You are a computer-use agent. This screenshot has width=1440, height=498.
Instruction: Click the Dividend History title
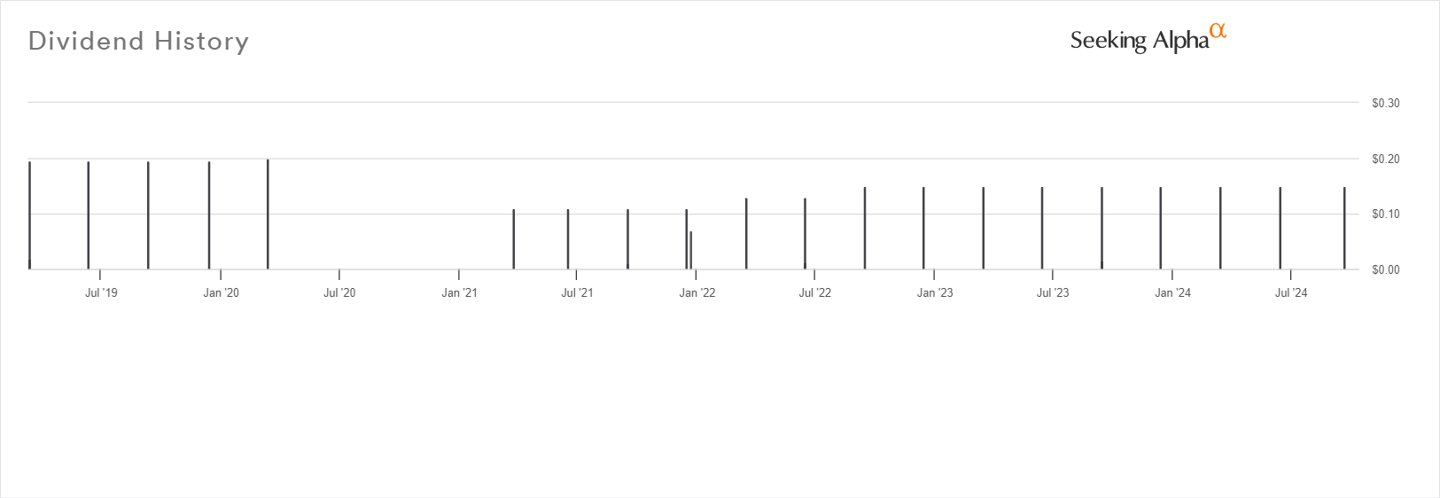click(138, 42)
